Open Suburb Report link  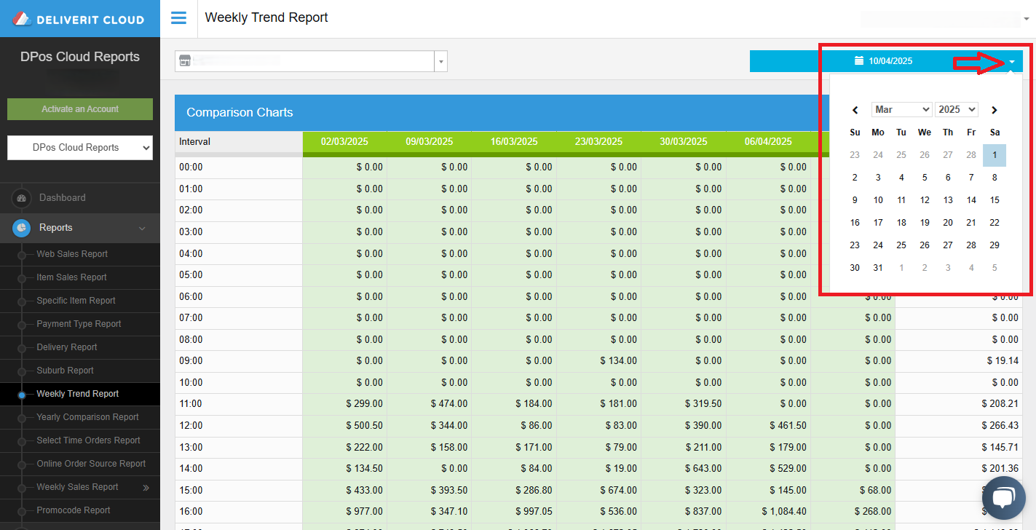(65, 371)
